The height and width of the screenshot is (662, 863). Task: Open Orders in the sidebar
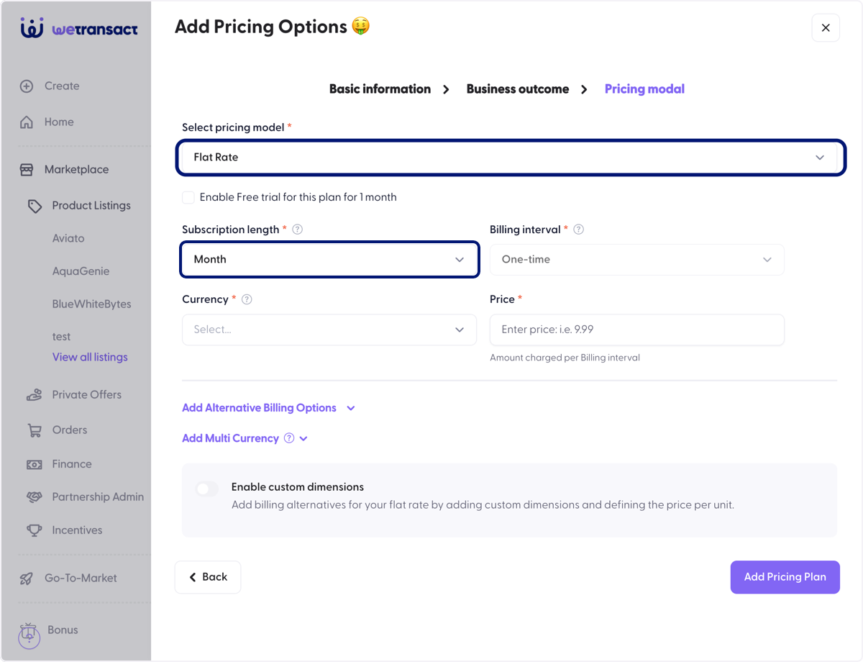(x=69, y=430)
